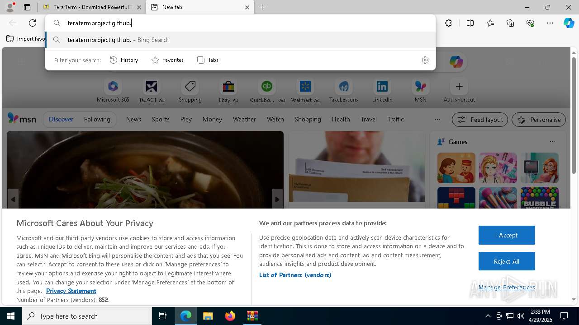Open the Favorites star toolbar icon

point(490,23)
